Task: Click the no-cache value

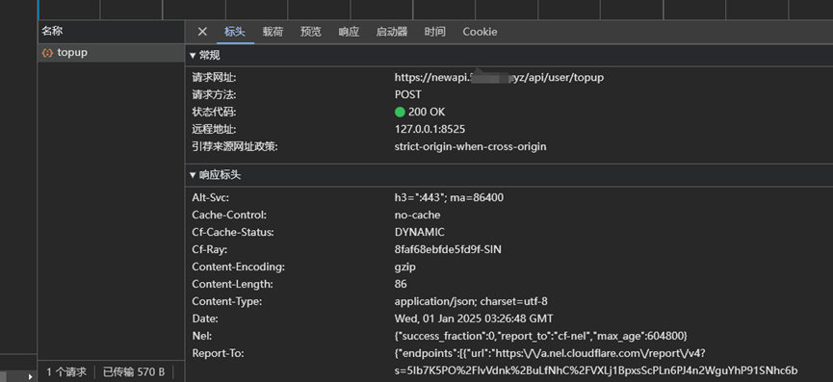Action: coord(418,215)
